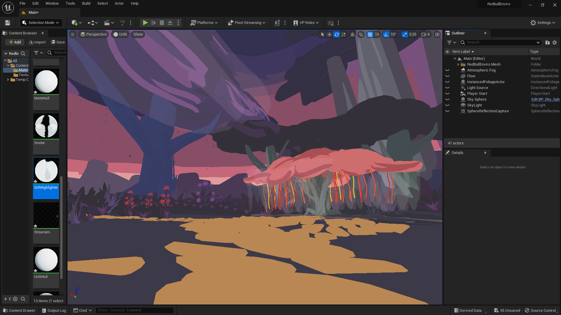Click create new folder icon in Outliner
The width and height of the screenshot is (561, 315).
coord(547,43)
